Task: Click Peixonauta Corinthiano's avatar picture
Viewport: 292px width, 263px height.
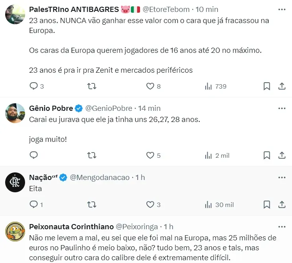Action: (15, 232)
